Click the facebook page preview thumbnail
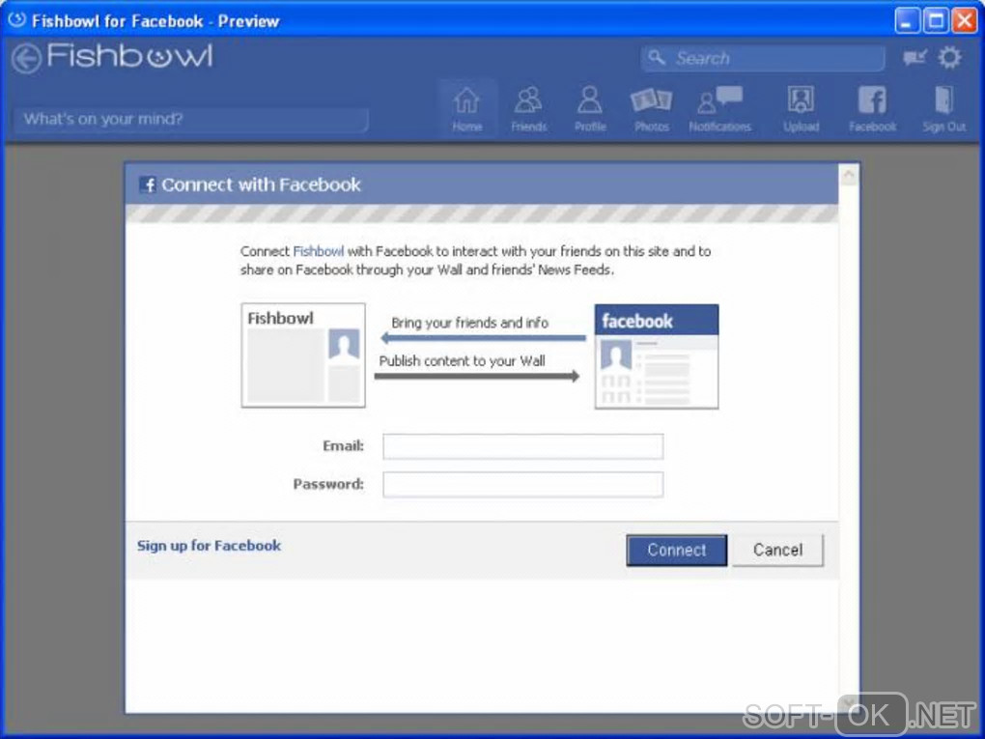The image size is (985, 739). 657,356
